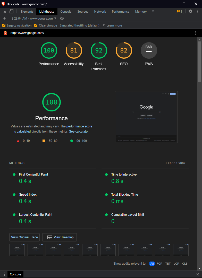
Task: Toggle the device toolbar icon
Action: [11, 12]
